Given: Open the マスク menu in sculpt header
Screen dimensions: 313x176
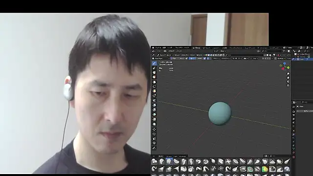Looking at the screenshot, I should click(x=192, y=55).
